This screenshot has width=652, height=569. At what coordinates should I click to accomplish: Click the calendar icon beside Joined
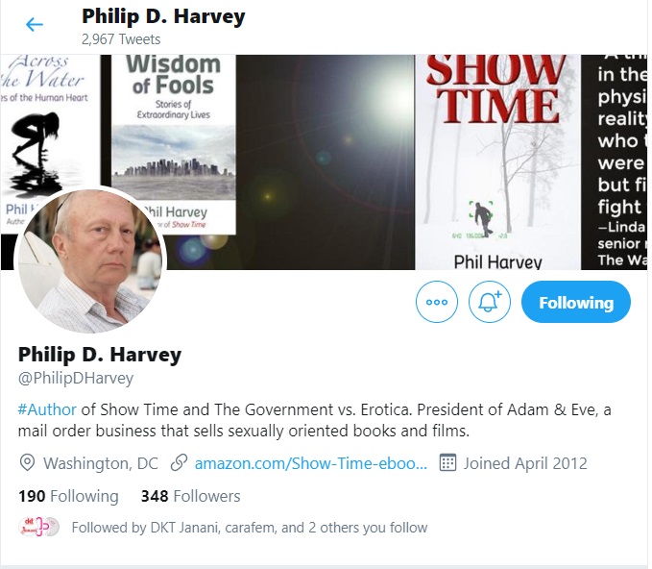tap(447, 463)
